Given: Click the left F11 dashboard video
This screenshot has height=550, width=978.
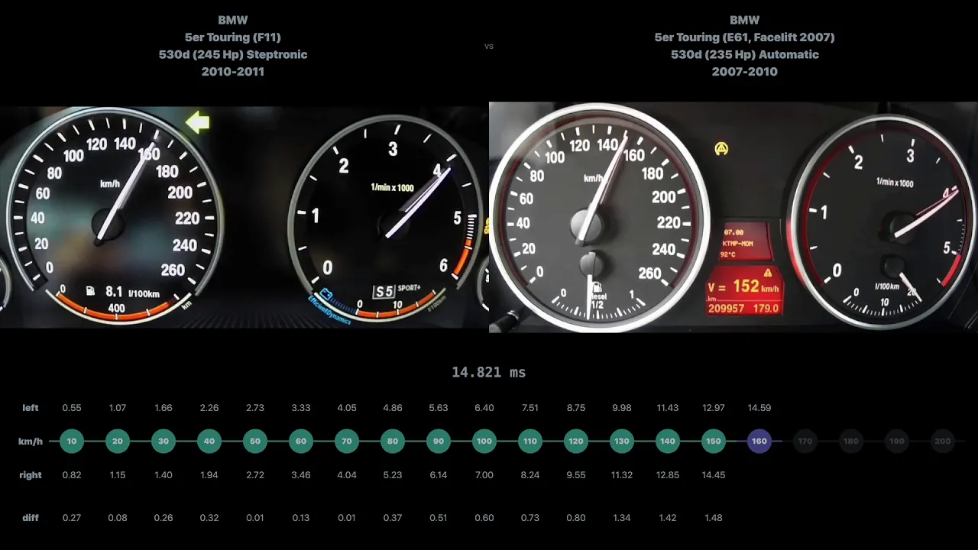Looking at the screenshot, I should [244, 218].
